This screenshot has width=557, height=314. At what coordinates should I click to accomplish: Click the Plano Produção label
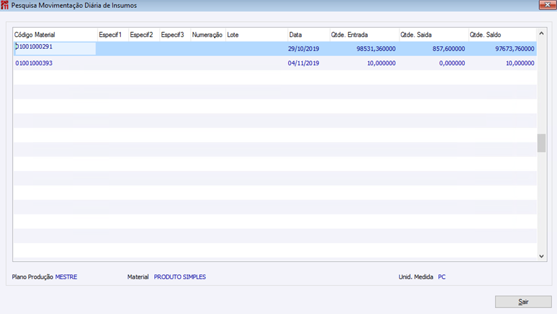click(x=33, y=276)
